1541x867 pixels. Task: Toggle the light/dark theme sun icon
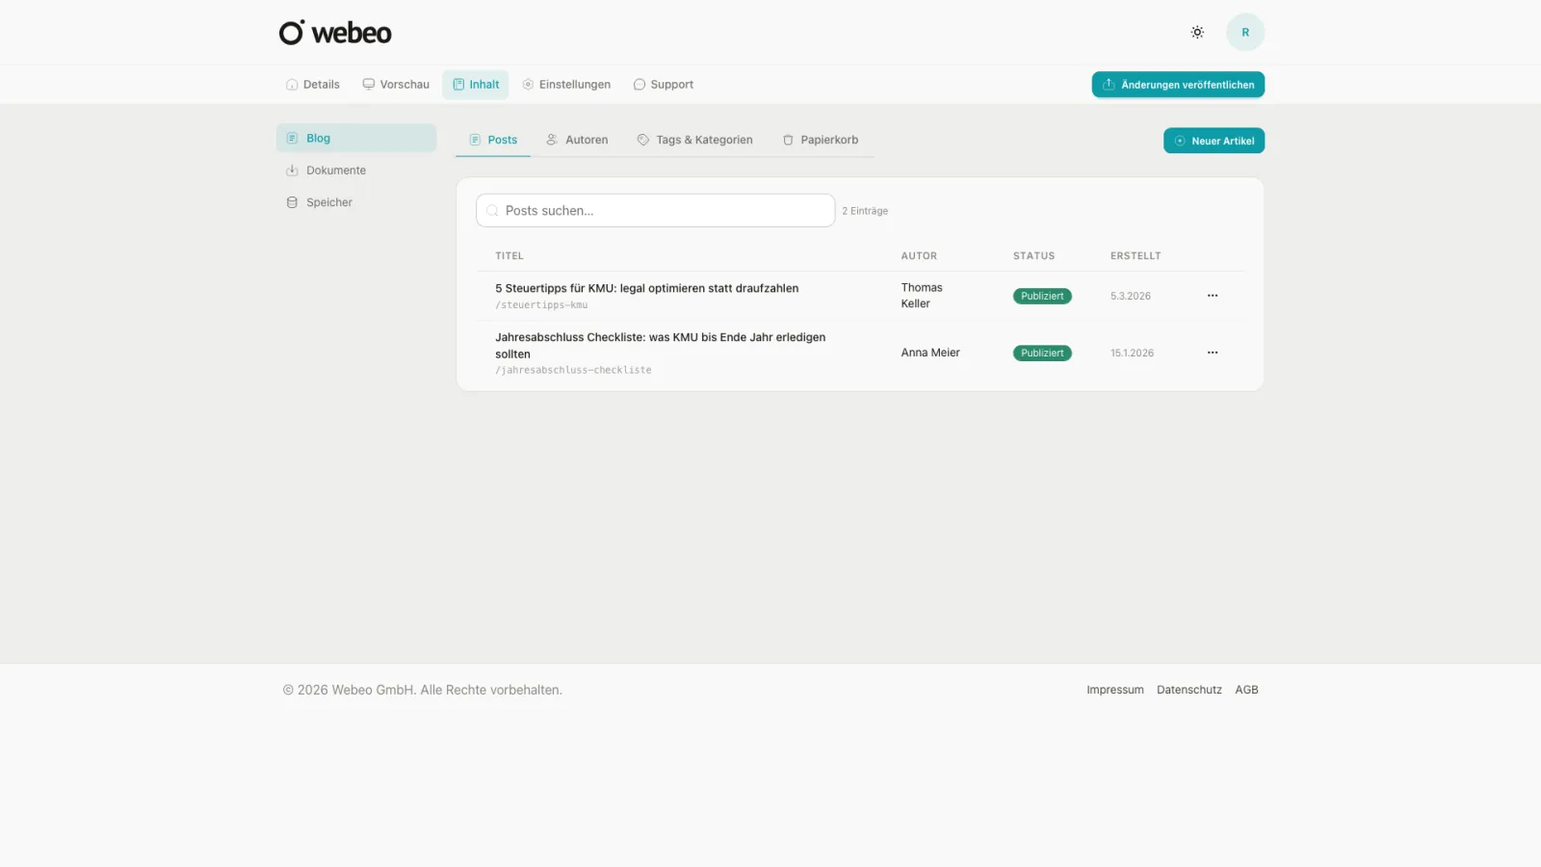click(1197, 33)
